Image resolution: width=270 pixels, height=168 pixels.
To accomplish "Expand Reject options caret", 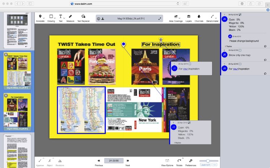I will [x=53, y=158].
